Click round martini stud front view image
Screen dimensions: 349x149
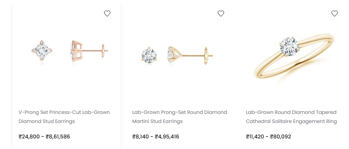coord(149,55)
